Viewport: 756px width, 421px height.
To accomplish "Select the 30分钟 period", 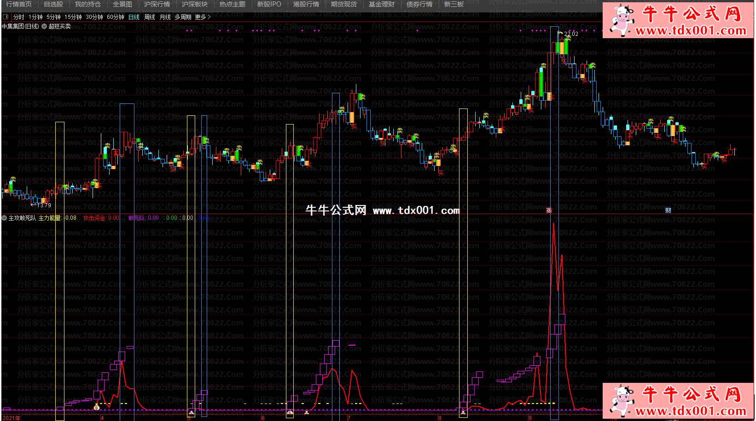I will pos(94,17).
